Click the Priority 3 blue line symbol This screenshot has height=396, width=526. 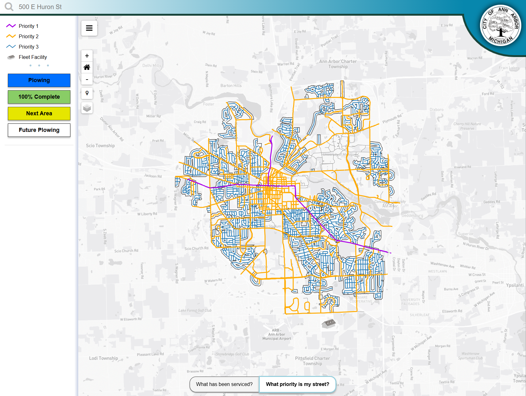coord(11,47)
